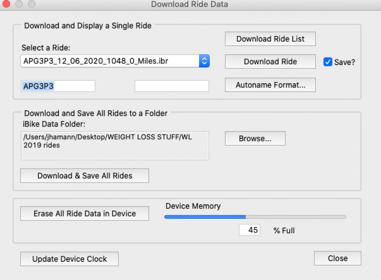Click the empty field beside APG3P3
This screenshot has width=381, height=280.
click(x=172, y=86)
